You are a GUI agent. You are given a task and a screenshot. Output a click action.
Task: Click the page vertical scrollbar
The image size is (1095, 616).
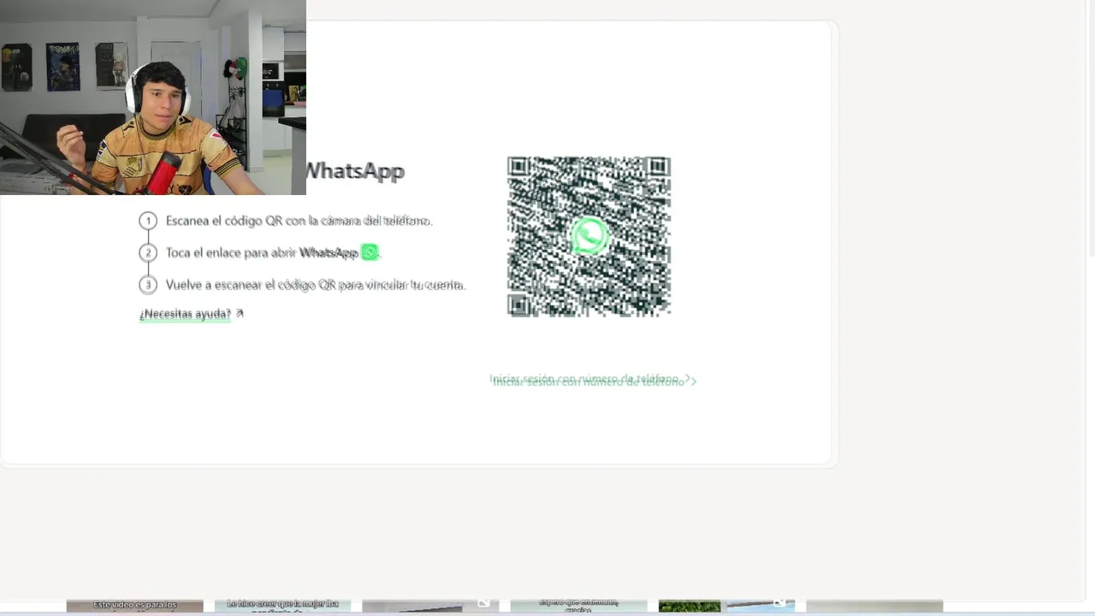click(x=1091, y=128)
